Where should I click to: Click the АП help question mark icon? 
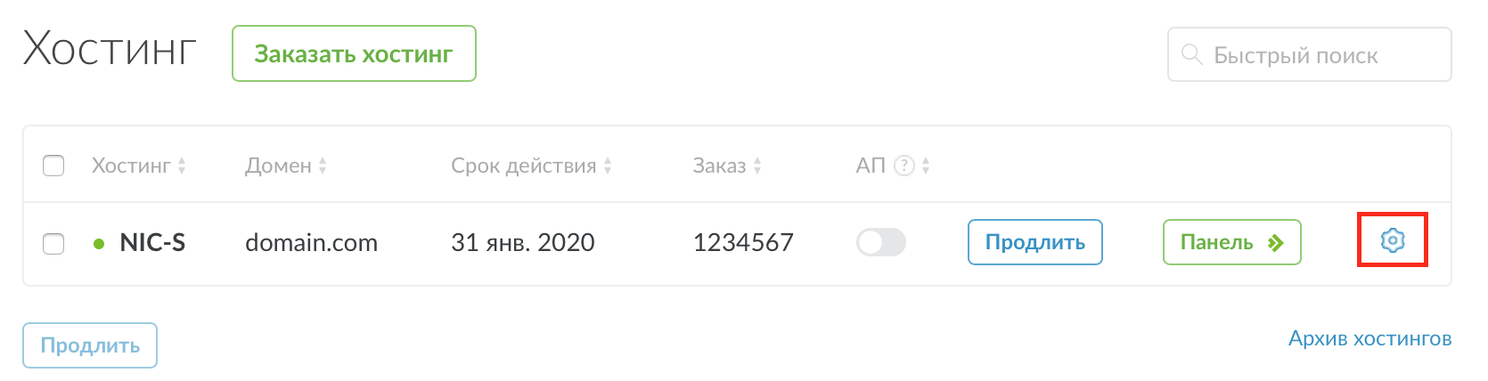904,166
